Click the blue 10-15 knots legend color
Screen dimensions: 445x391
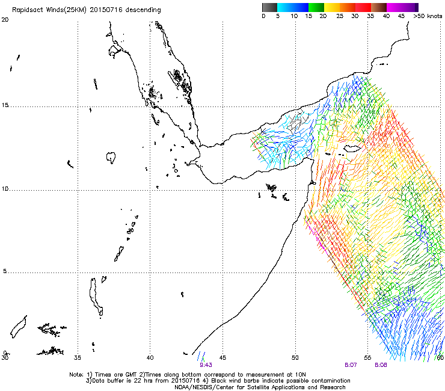(x=301, y=7)
